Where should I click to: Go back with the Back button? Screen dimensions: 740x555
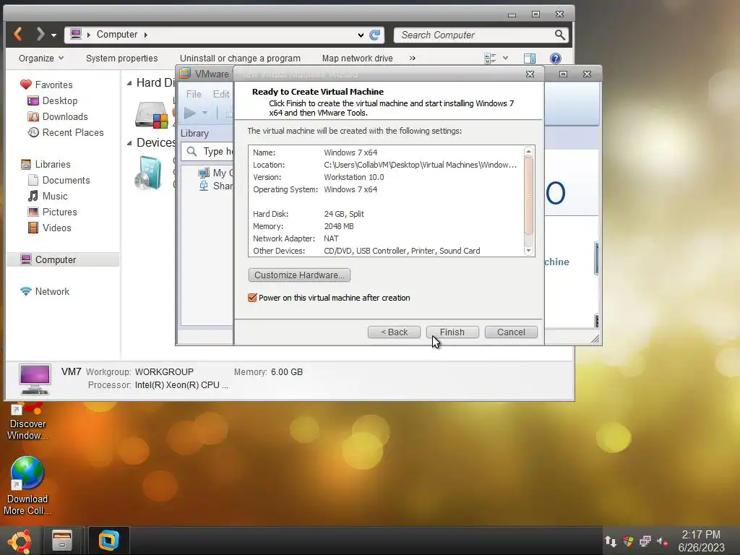(x=394, y=332)
